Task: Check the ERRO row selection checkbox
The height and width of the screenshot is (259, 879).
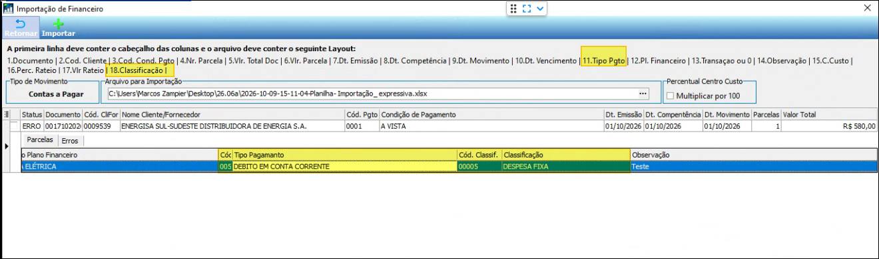Action: coord(15,126)
